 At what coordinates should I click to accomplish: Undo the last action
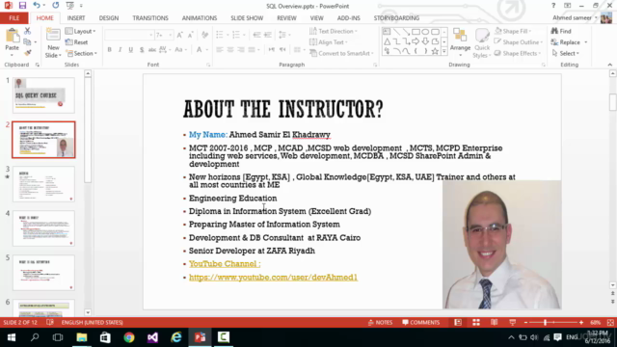[x=37, y=6]
